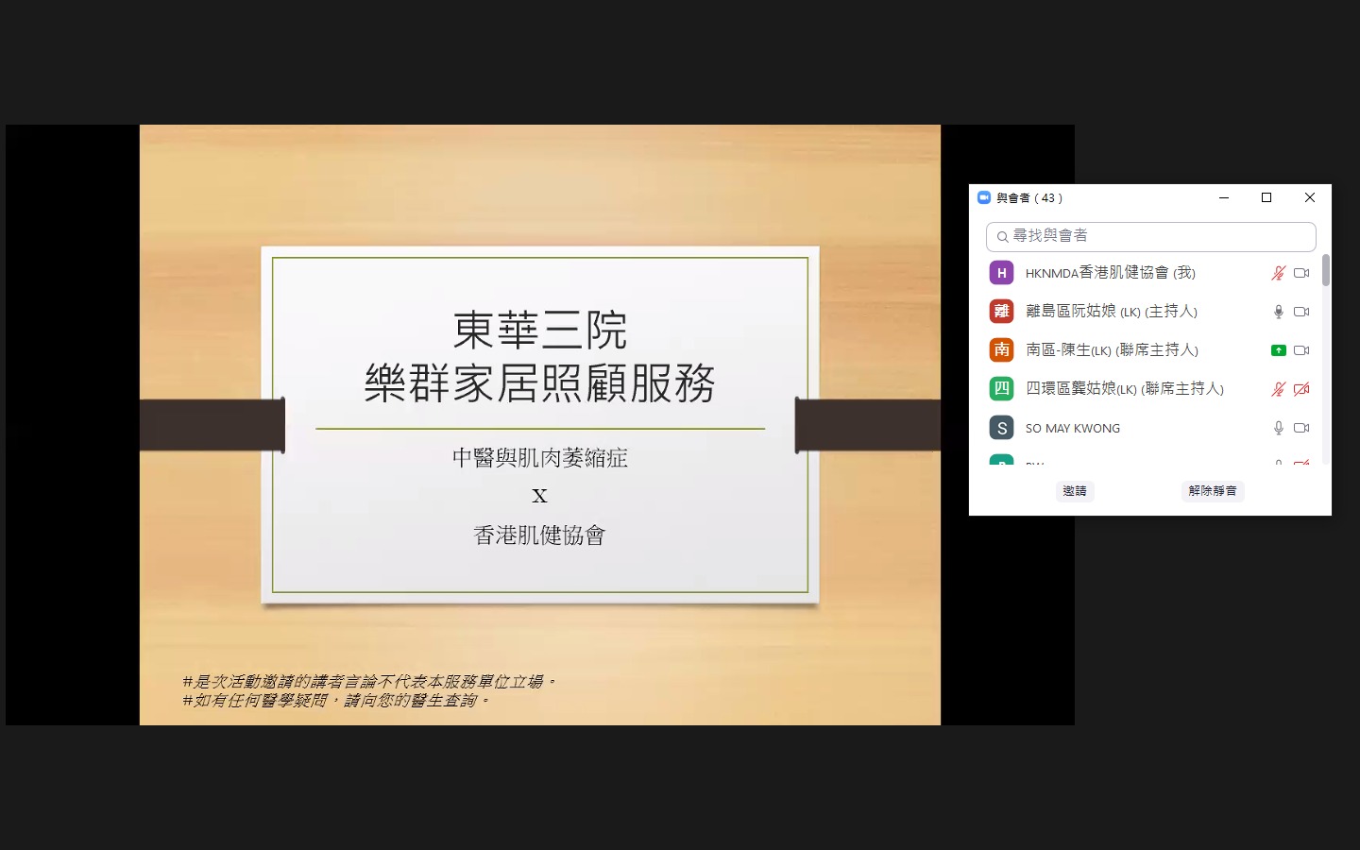Select participant 離島區阮姑娘 (主持人)
The image size is (1360, 850).
(x=1112, y=312)
